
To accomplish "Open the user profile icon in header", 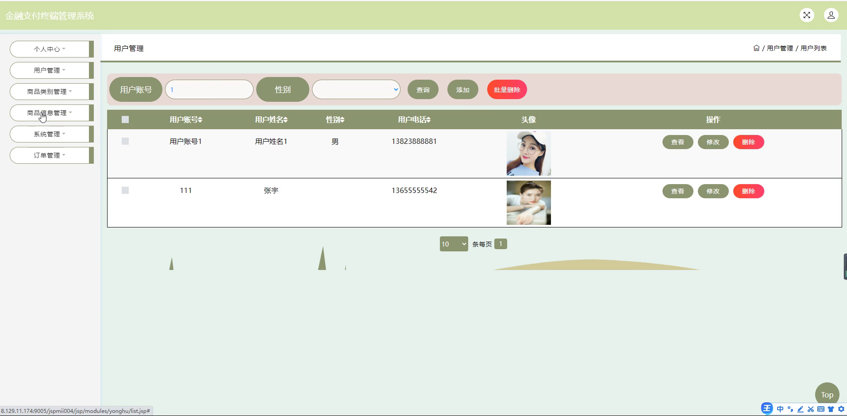I will tap(831, 15).
